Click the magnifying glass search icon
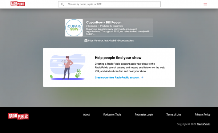This screenshot has height=133, width=218. pyautogui.click(x=62, y=4)
